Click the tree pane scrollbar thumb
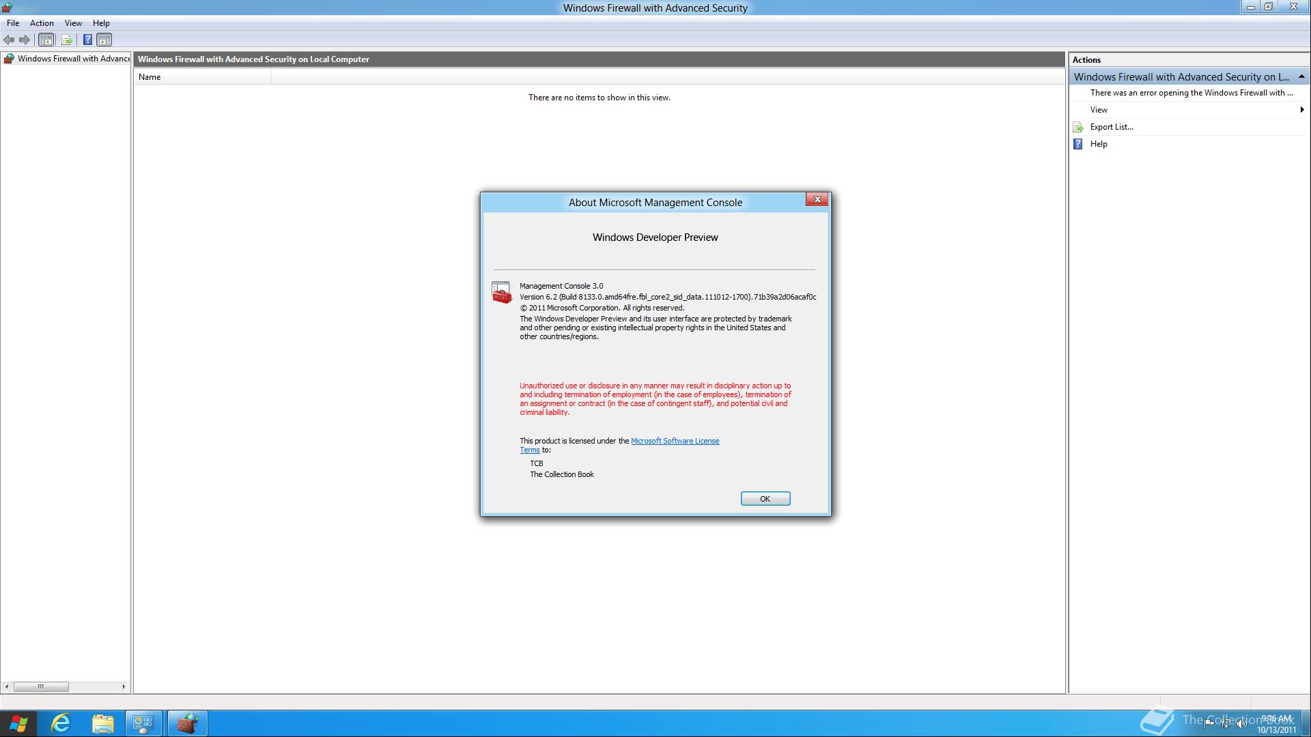 pos(41,687)
